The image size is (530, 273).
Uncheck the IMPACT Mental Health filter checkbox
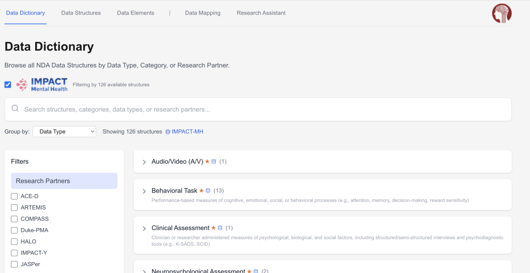[x=8, y=85]
